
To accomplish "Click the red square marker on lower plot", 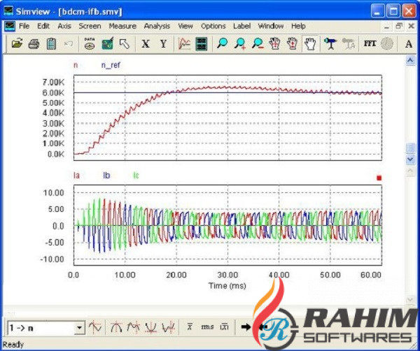I will point(379,178).
